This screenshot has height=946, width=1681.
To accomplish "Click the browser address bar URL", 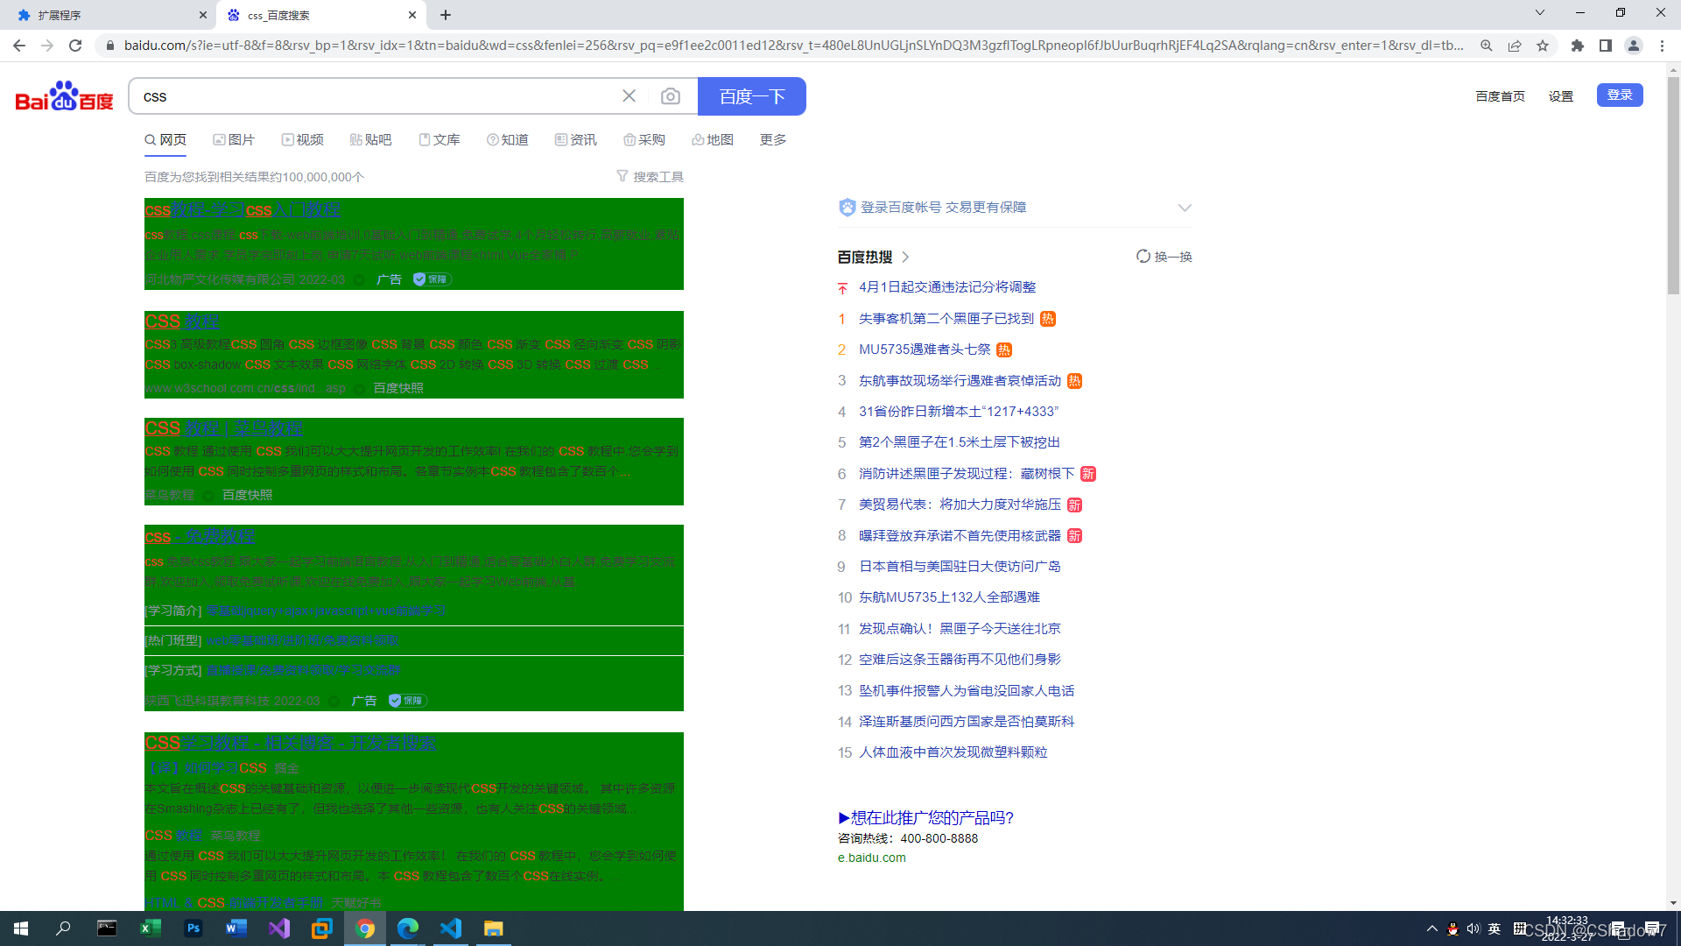I will tap(793, 46).
